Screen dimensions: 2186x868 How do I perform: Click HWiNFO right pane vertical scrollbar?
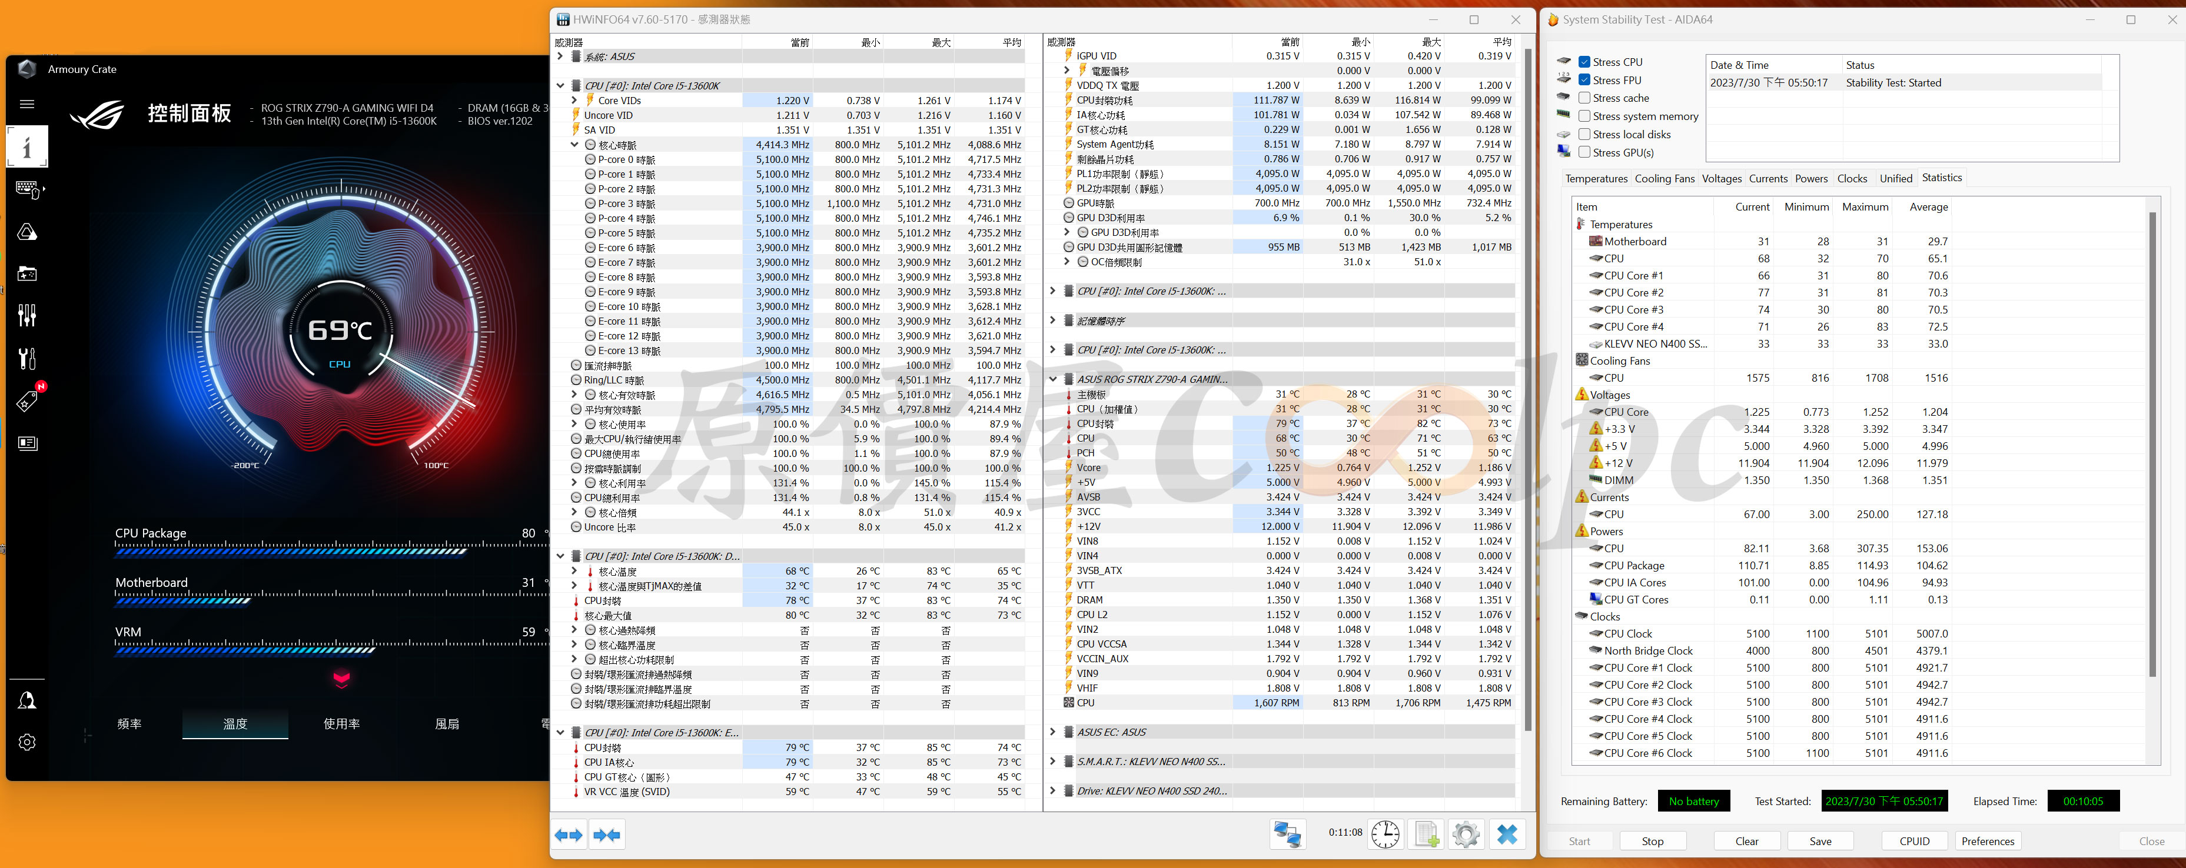[x=1529, y=389]
